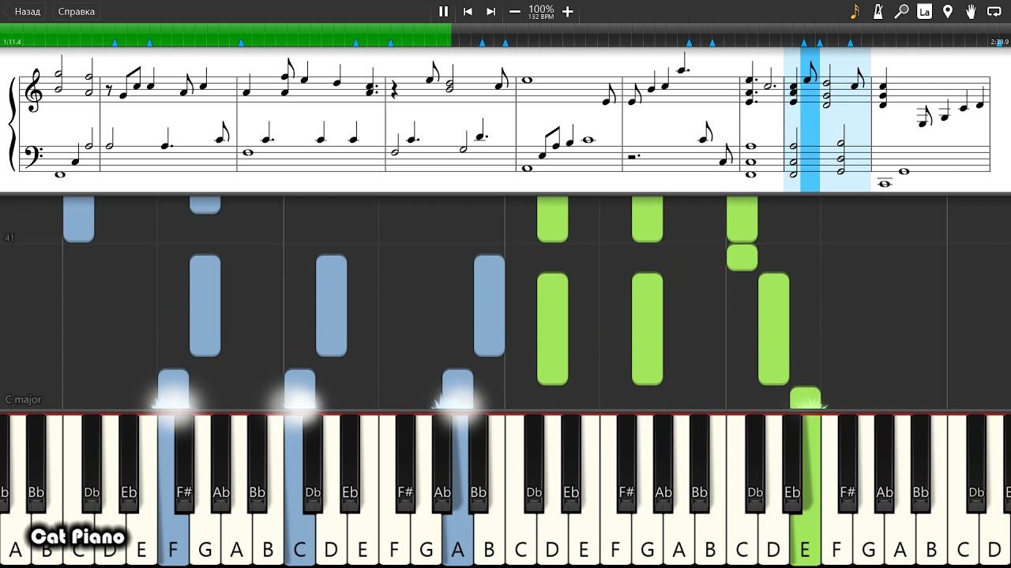Click measure number 41 label
The width and height of the screenshot is (1011, 568).
tap(9, 237)
